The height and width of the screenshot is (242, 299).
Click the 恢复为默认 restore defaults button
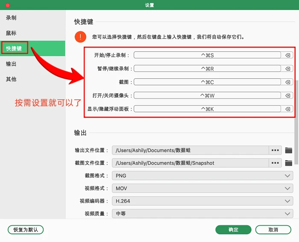point(26,230)
